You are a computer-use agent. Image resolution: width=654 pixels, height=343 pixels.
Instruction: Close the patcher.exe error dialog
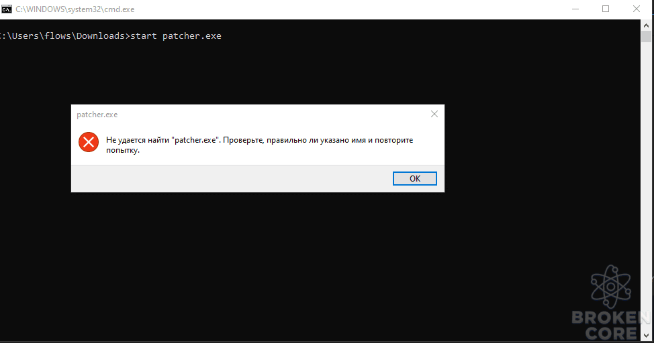[434, 114]
